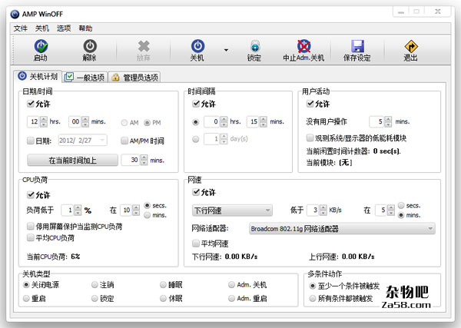Screen dimensions: 461x328
Task: Click the 中止Adm.关机 toolbar icon
Action: pyautogui.click(x=303, y=46)
